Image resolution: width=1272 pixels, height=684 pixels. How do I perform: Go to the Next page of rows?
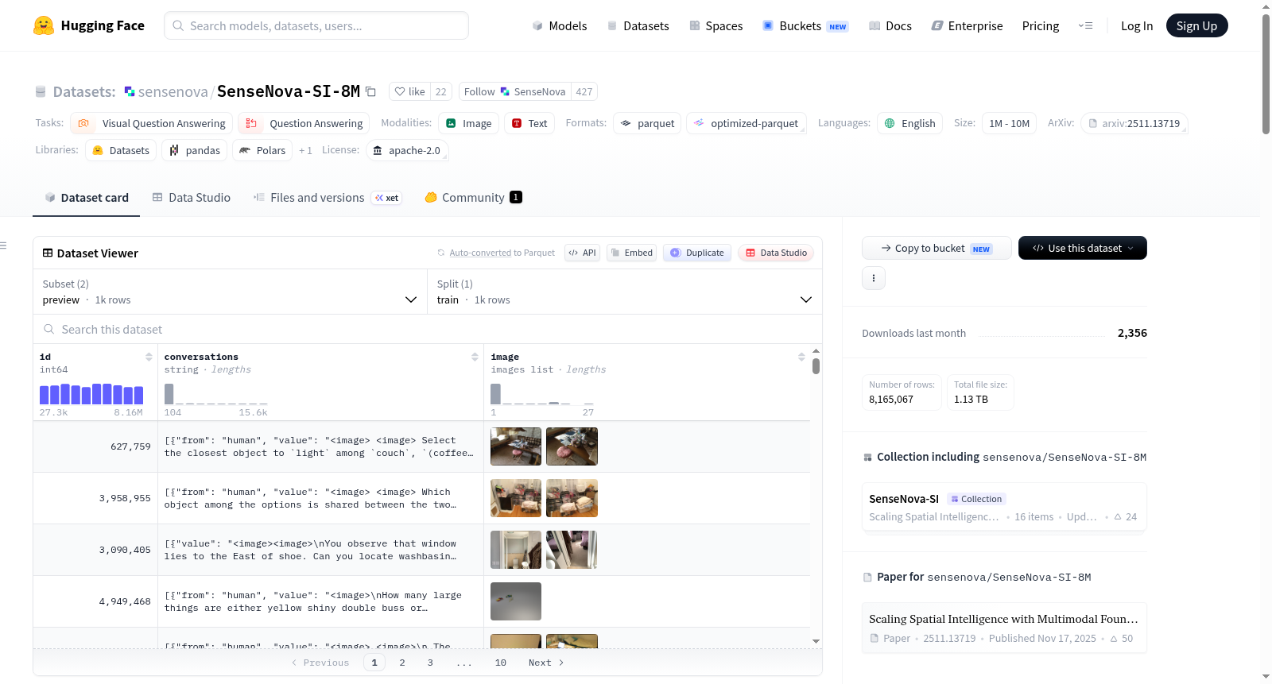[x=546, y=663]
